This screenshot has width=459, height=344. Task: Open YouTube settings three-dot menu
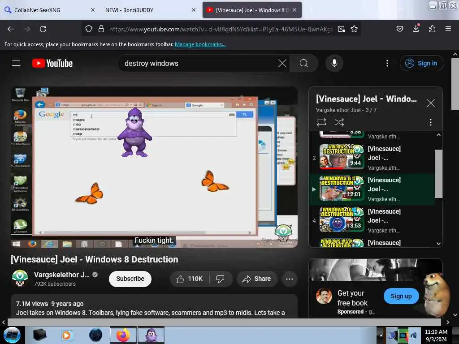pos(387,63)
